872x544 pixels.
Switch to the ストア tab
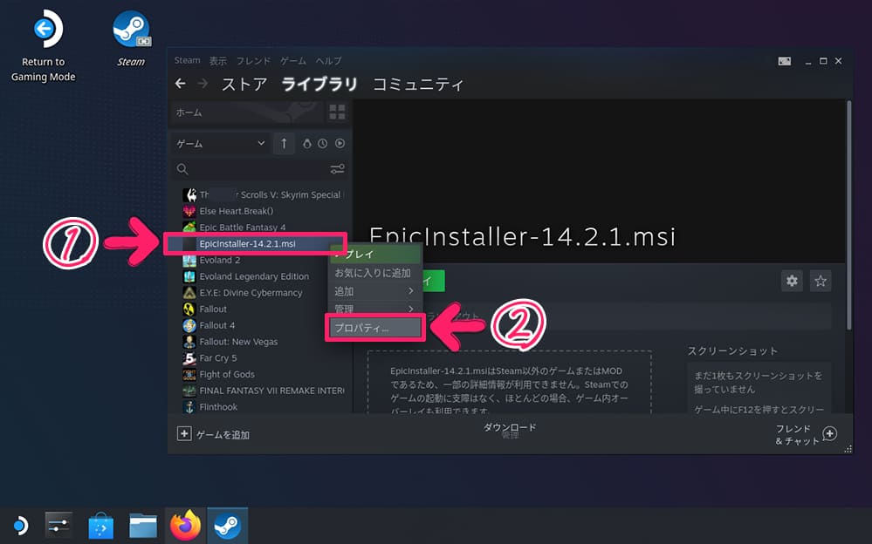point(244,84)
